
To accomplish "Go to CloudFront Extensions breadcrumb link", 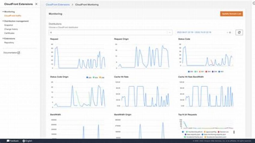I will coord(58,5).
